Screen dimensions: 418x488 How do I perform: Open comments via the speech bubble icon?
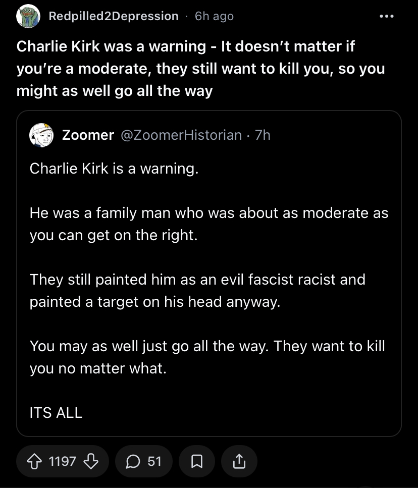(133, 461)
